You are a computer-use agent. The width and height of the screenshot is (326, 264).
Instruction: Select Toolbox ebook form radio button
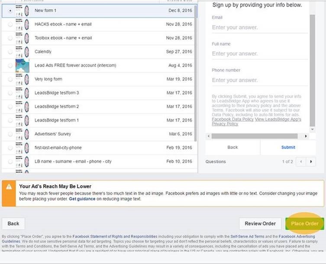tap(10, 38)
